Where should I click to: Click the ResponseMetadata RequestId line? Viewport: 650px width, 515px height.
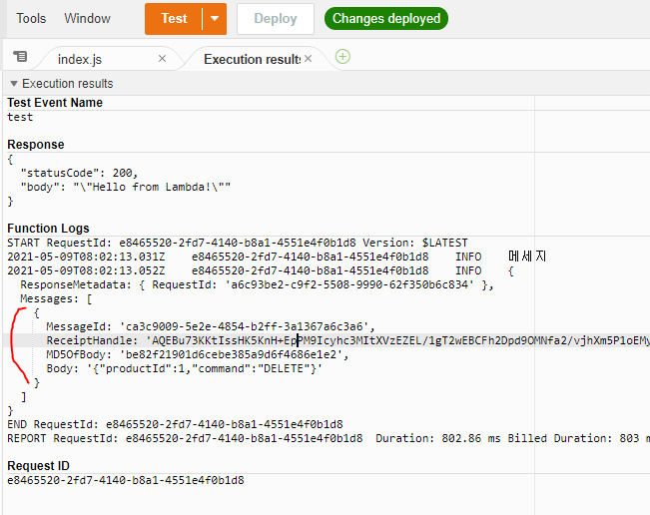tap(257, 285)
